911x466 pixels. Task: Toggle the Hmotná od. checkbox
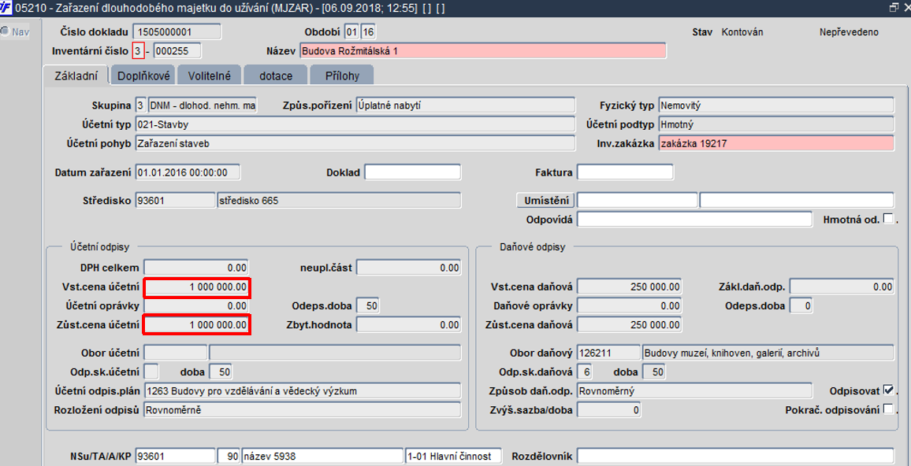[888, 219]
